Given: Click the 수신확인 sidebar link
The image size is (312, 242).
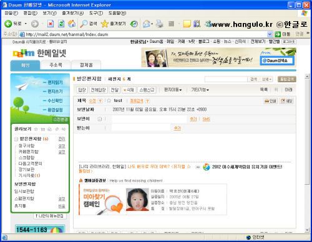Looking at the screenshot, I should [55, 101].
